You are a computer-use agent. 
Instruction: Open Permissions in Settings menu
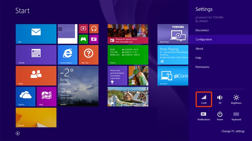(202, 67)
